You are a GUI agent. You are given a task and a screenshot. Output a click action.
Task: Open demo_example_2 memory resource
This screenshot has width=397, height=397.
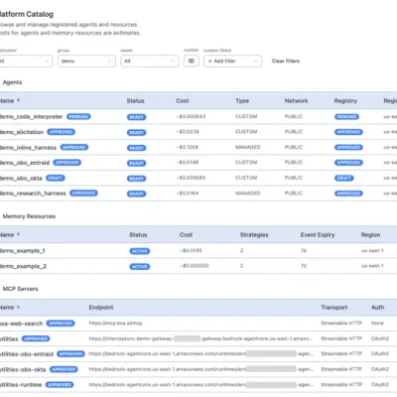click(23, 266)
